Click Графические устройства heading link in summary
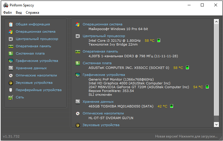Screen dimensions: 223x141 click(x=104, y=75)
